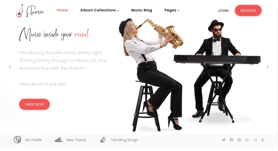Click the vinyl record My Profile icon

(17, 140)
